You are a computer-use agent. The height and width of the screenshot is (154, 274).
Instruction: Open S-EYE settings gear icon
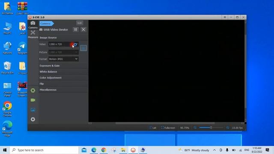[x=33, y=119]
